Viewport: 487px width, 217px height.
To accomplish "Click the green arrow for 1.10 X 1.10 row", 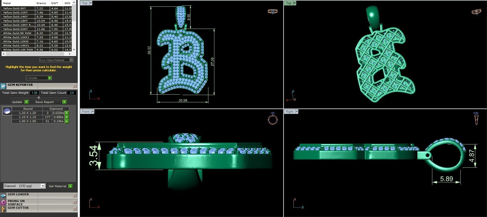I will (67, 117).
